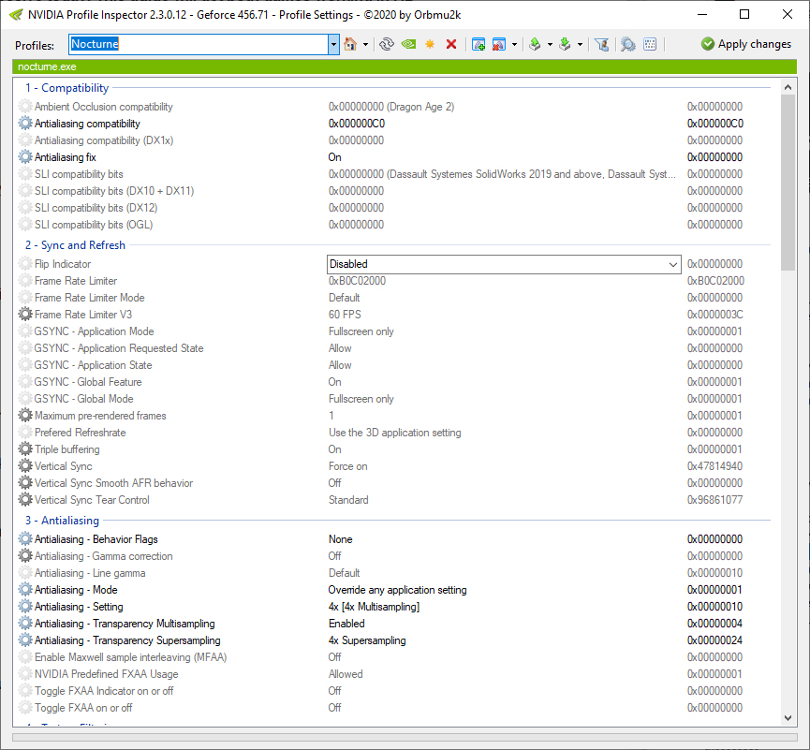This screenshot has width=810, height=750.
Task: Click gear icon next to Vertical Sync
Action: [24, 466]
